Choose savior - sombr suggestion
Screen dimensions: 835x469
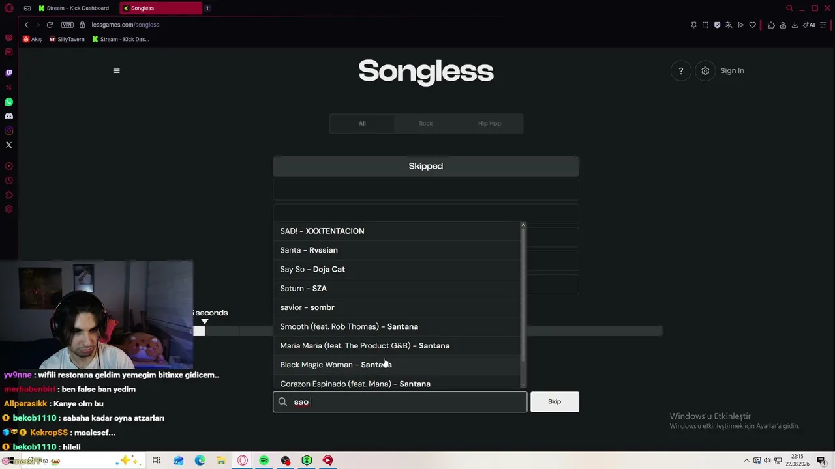pyautogui.click(x=398, y=307)
